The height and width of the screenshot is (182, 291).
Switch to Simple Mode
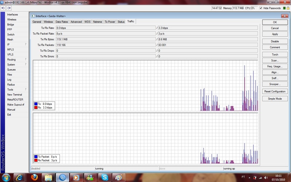(x=275, y=99)
